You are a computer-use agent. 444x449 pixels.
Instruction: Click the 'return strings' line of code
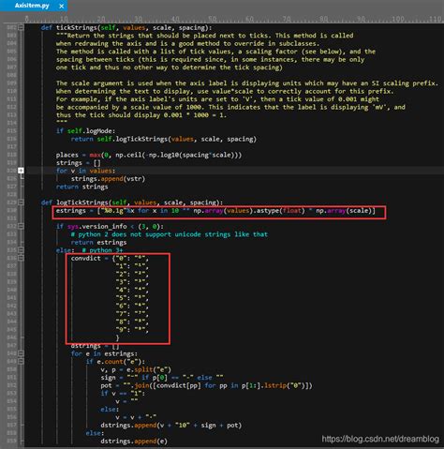[81, 187]
